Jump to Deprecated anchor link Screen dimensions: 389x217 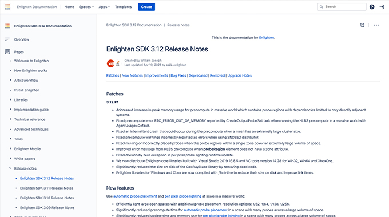click(198, 75)
